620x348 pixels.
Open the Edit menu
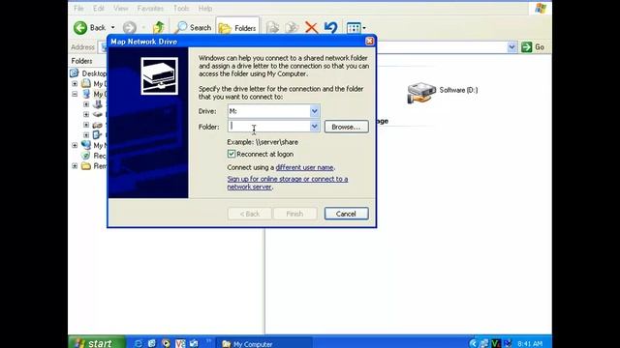pyautogui.click(x=99, y=9)
